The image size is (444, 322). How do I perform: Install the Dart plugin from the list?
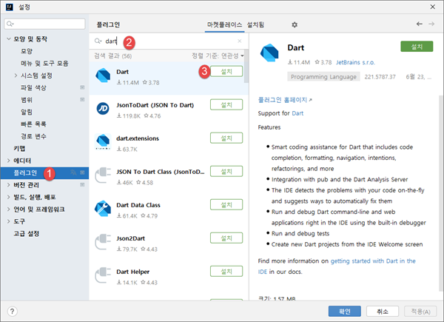pos(226,71)
